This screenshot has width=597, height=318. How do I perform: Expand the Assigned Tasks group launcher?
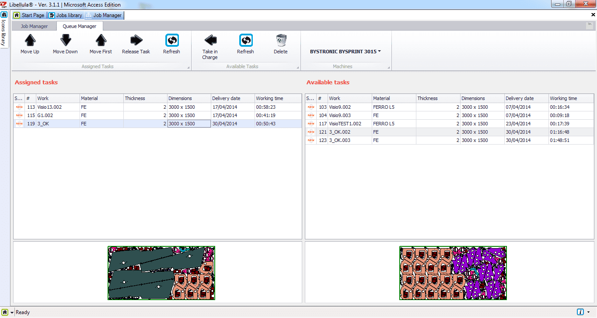(x=189, y=68)
